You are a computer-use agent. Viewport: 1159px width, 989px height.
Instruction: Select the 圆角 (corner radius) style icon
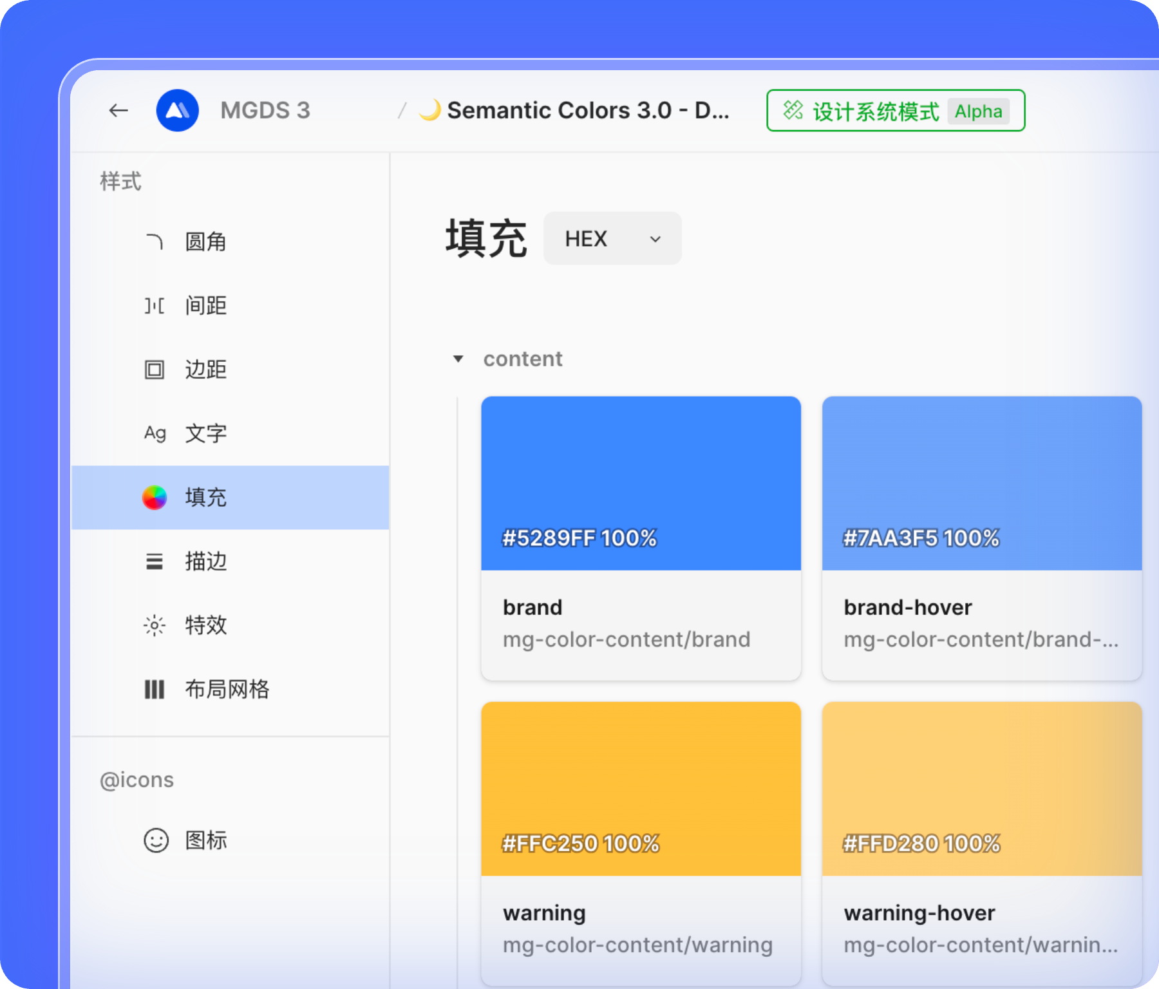point(155,241)
